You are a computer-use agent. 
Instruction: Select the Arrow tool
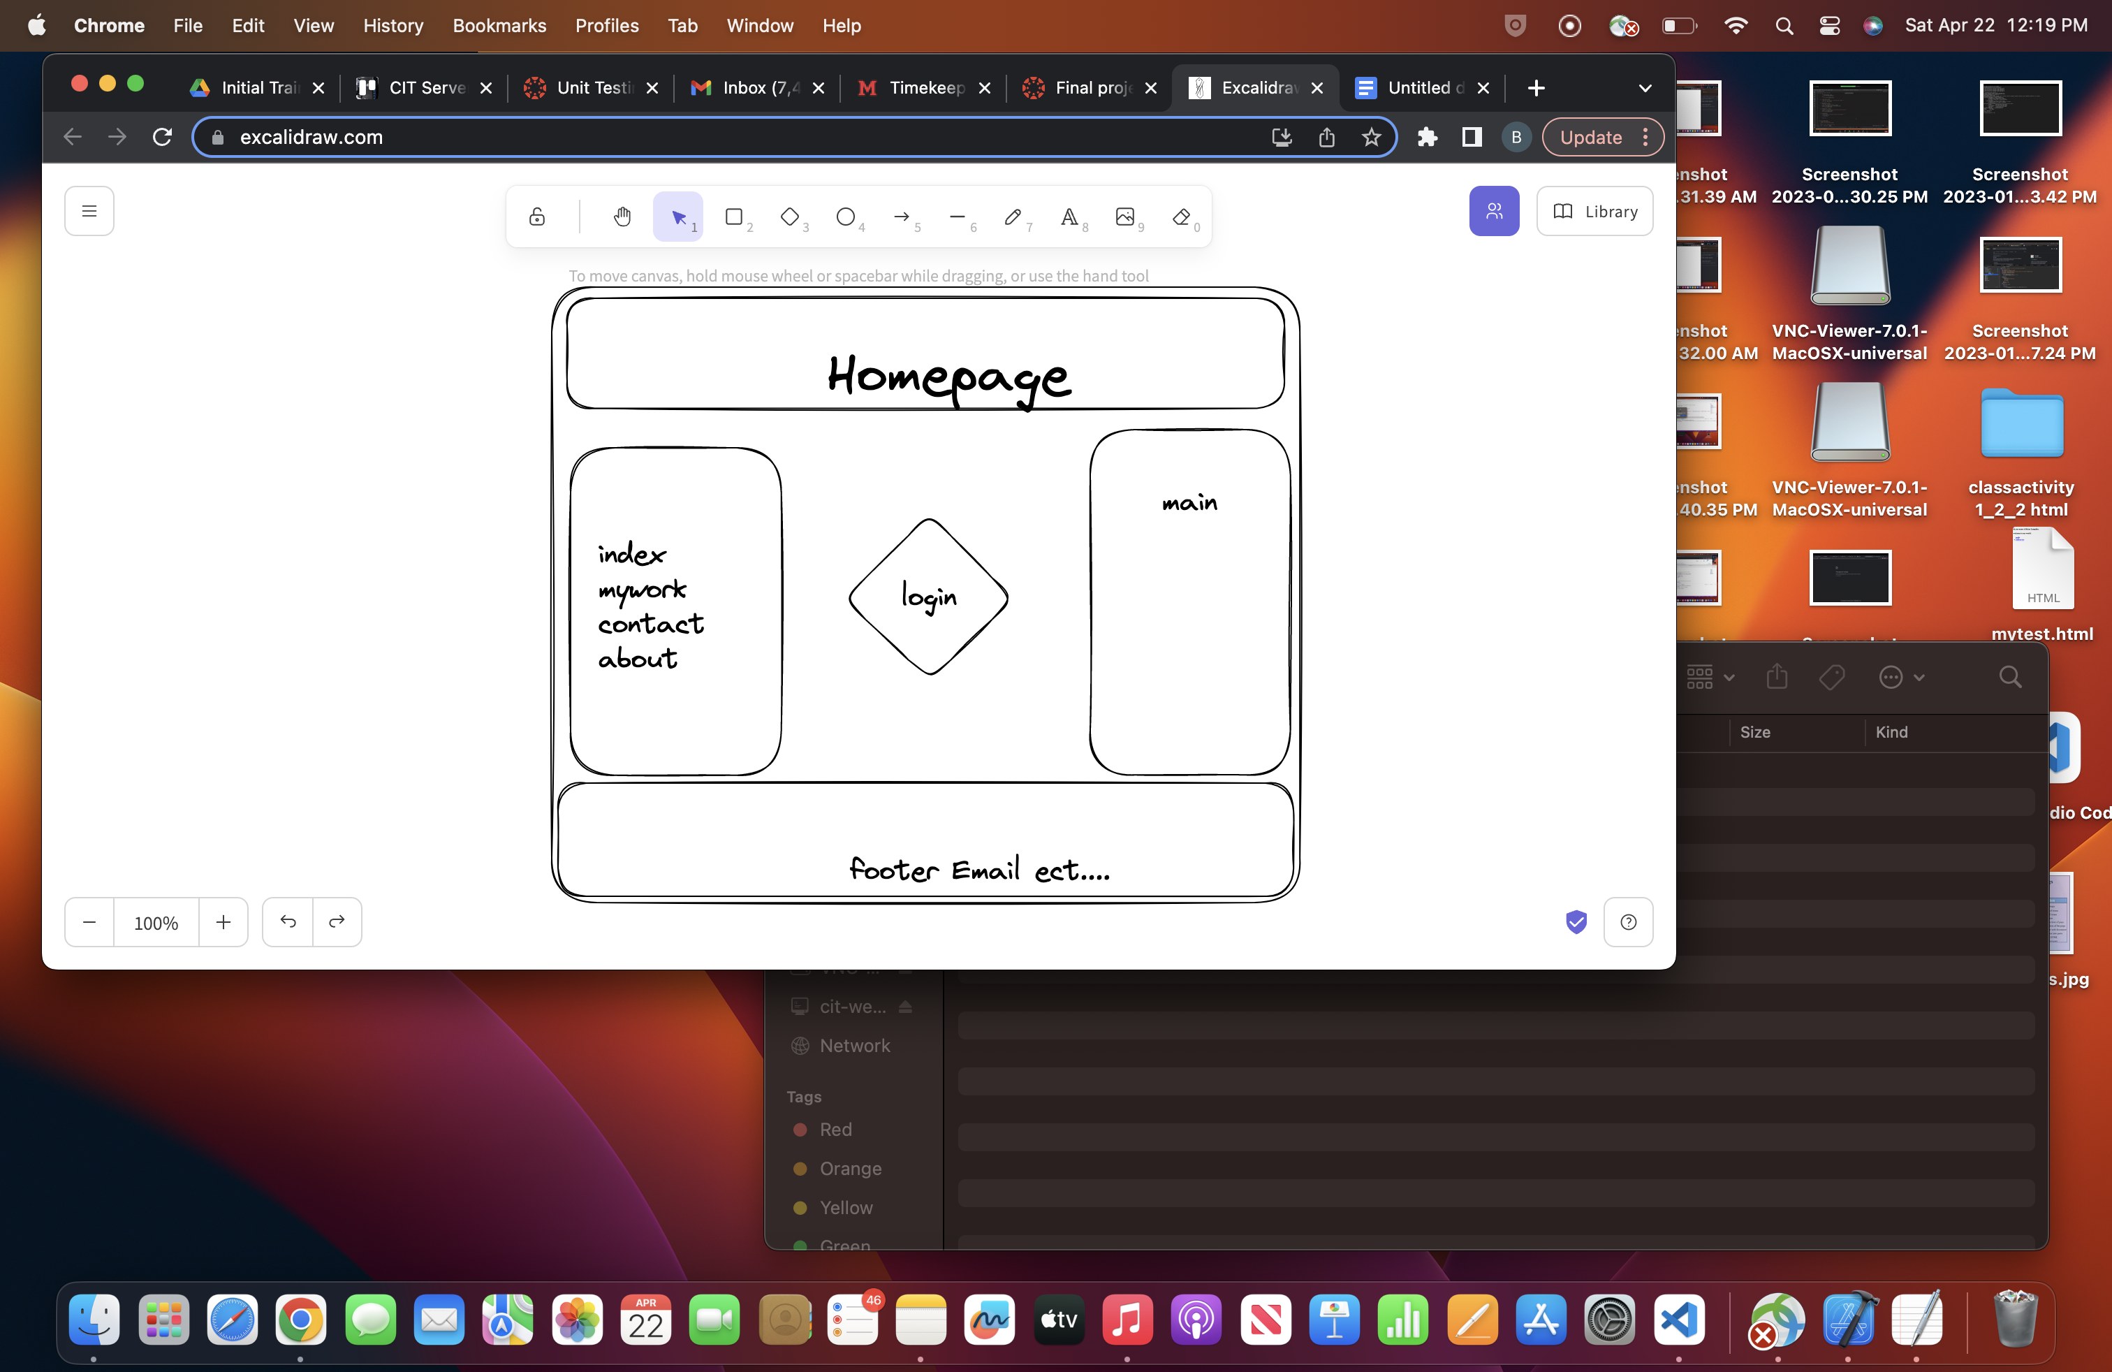point(902,217)
